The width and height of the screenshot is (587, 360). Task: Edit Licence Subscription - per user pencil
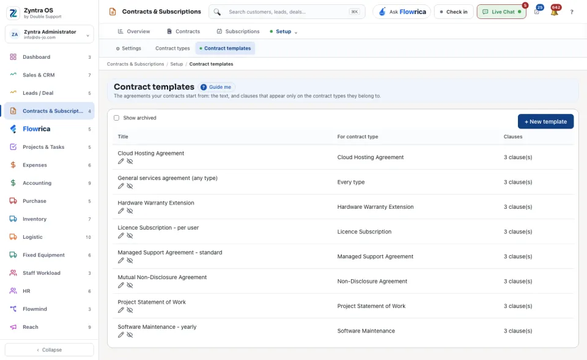pyautogui.click(x=121, y=236)
